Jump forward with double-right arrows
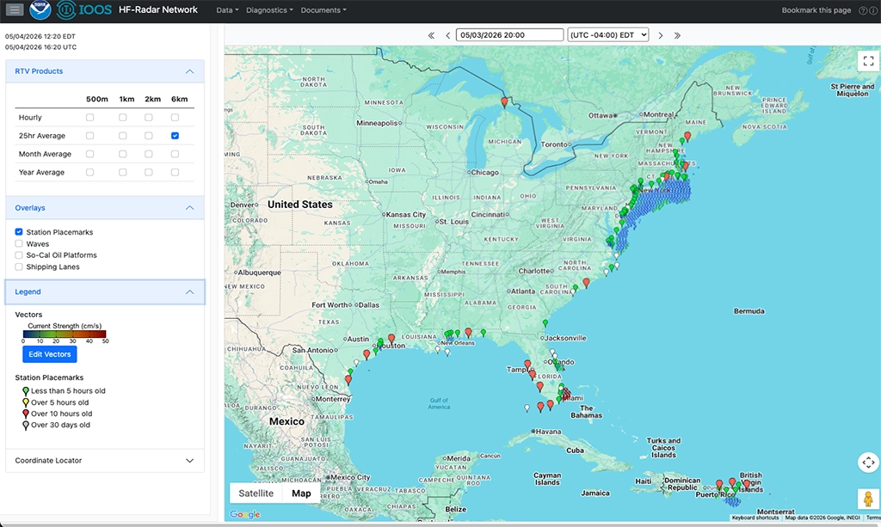 coord(677,35)
